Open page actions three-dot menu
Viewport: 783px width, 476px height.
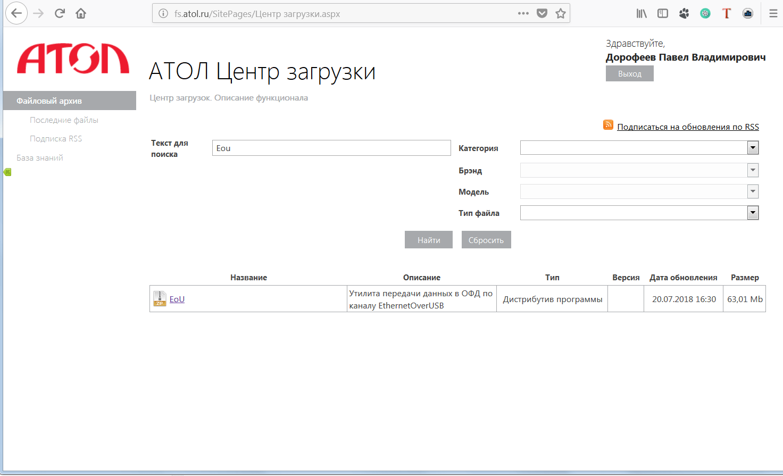click(523, 13)
